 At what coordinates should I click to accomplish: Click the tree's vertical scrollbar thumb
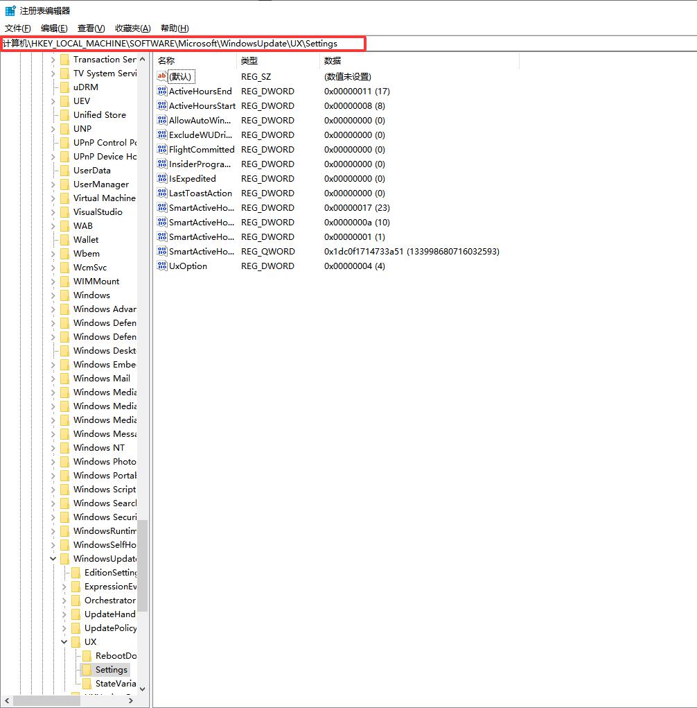(142, 565)
